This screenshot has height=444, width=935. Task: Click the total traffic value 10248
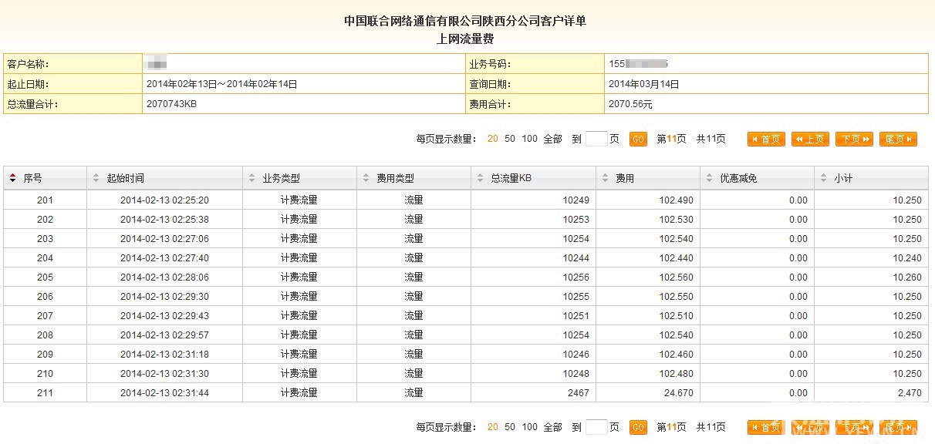coord(576,374)
